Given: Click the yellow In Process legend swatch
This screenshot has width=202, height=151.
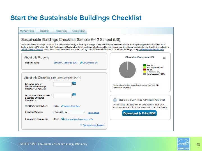Looking at the screenshot, I should click(x=144, y=72).
